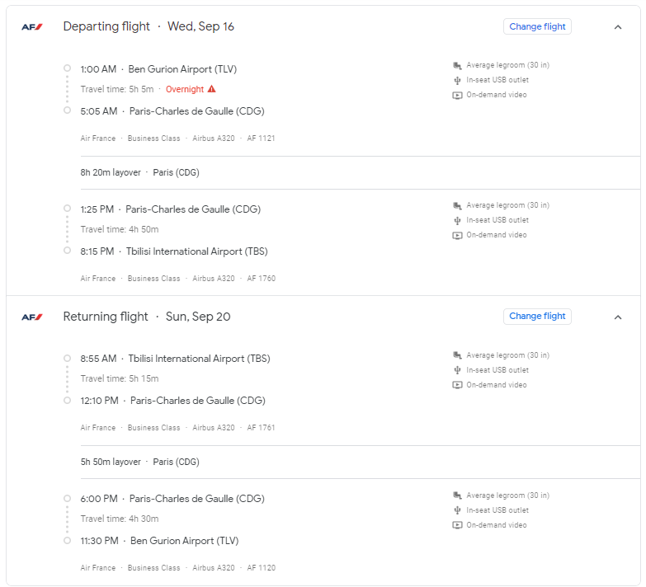Change the returning flight on Sun, Sep 20
The width and height of the screenshot is (646, 587).
coord(537,317)
